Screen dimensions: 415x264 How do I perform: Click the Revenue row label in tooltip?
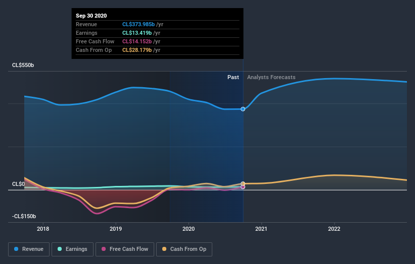click(86, 24)
